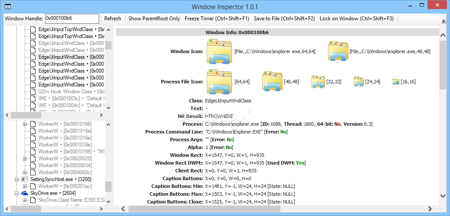450x216 pixels.
Task: Click the Hit Result value HTNOWHERE
Action: (x=219, y=116)
